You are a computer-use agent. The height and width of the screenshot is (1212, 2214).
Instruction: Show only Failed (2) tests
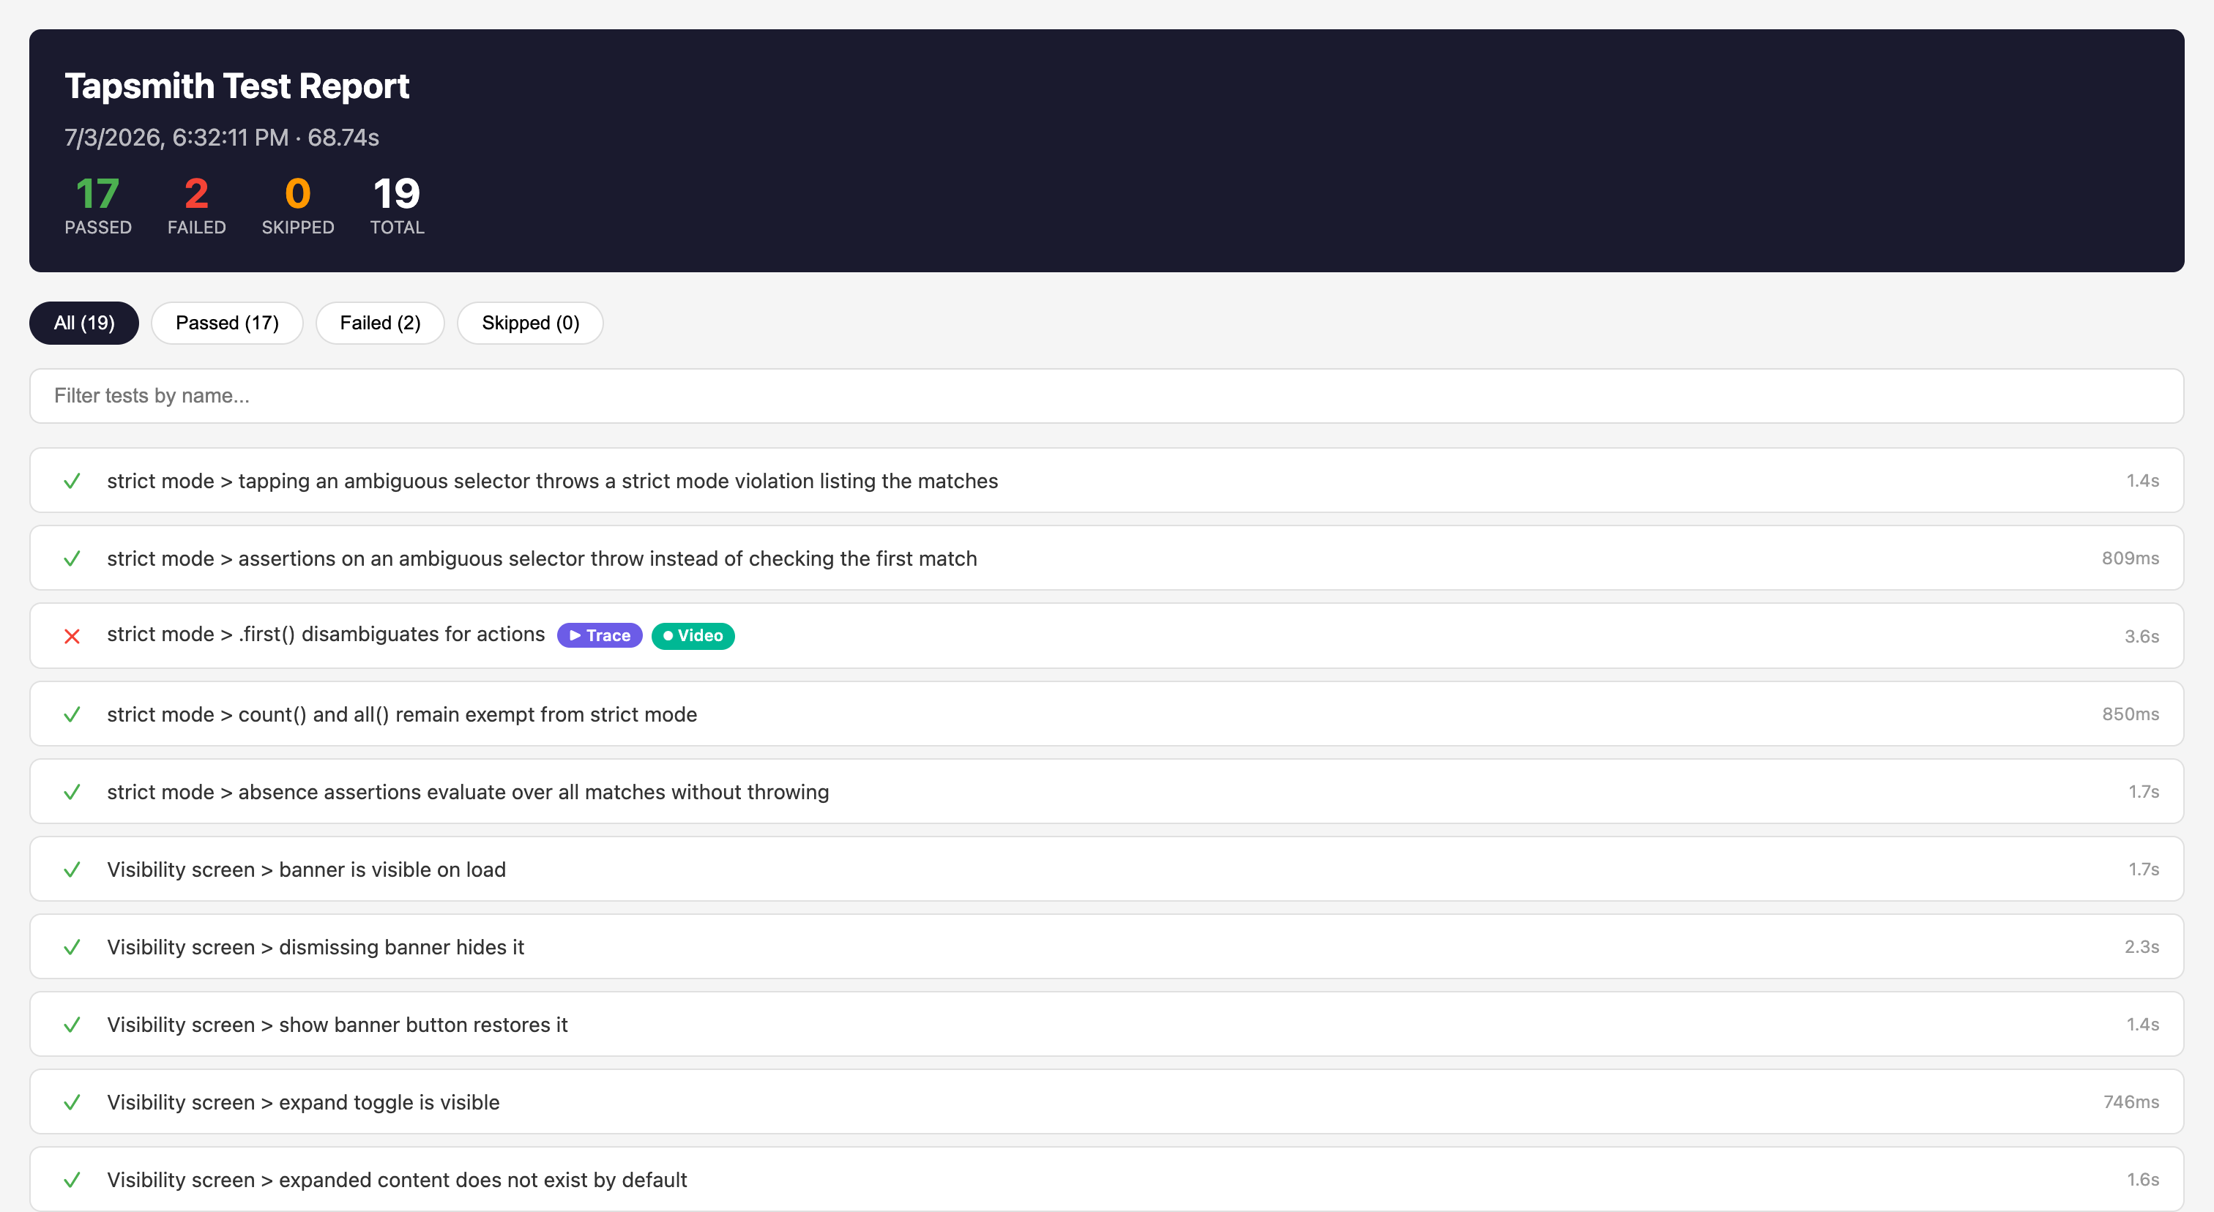point(380,323)
